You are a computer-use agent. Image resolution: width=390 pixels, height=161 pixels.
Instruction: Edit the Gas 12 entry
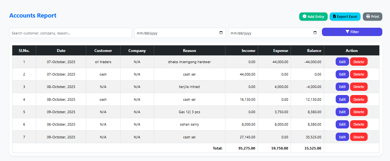342,112
